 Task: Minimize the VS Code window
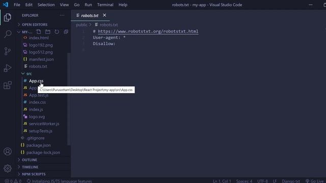pyautogui.click(x=311, y=5)
